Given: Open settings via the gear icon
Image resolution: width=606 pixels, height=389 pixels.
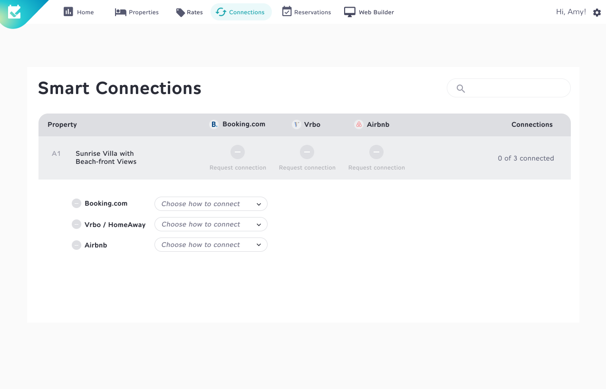Looking at the screenshot, I should click(597, 13).
